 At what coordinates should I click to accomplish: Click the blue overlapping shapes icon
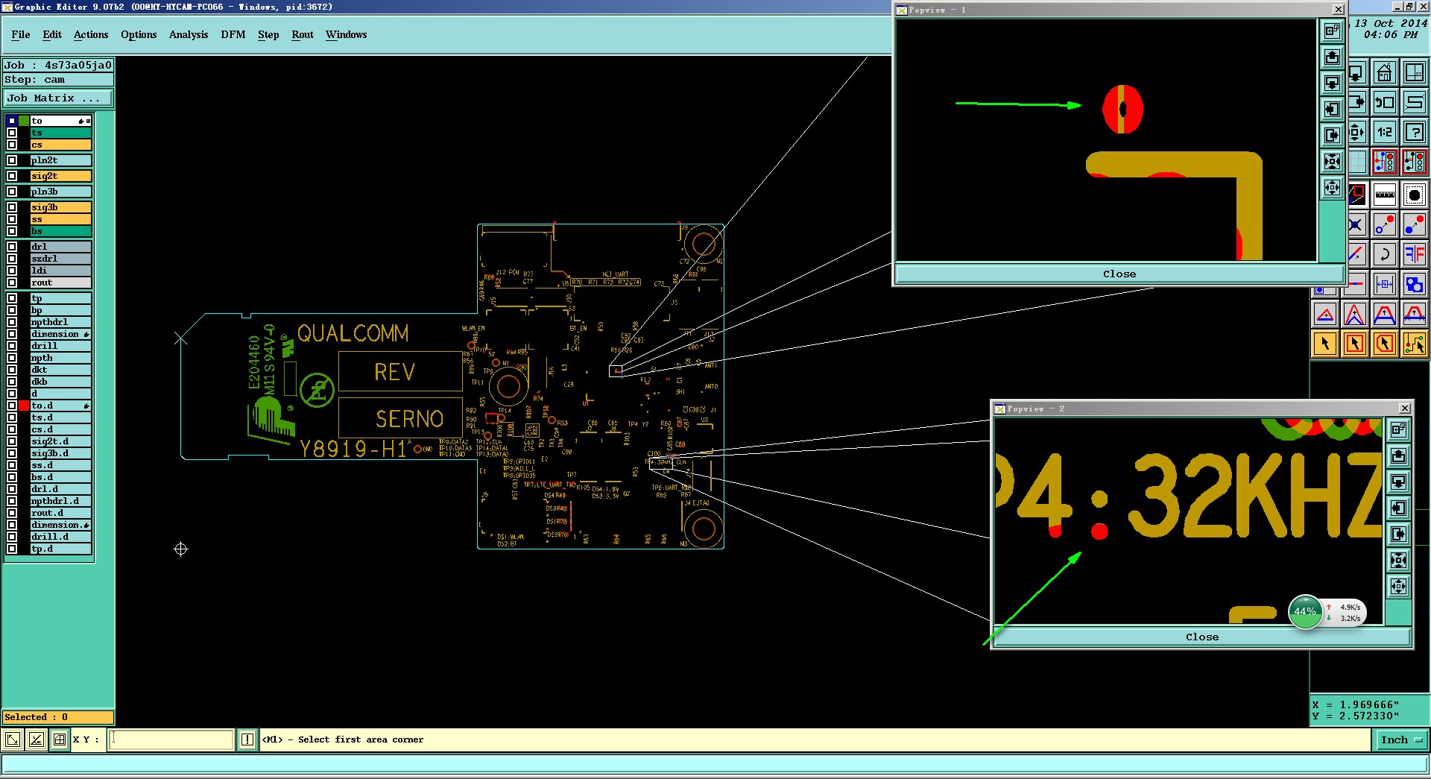coord(1414,284)
